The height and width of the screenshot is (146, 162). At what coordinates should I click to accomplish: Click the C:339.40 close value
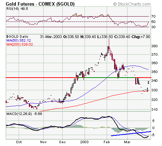(x=122, y=37)
